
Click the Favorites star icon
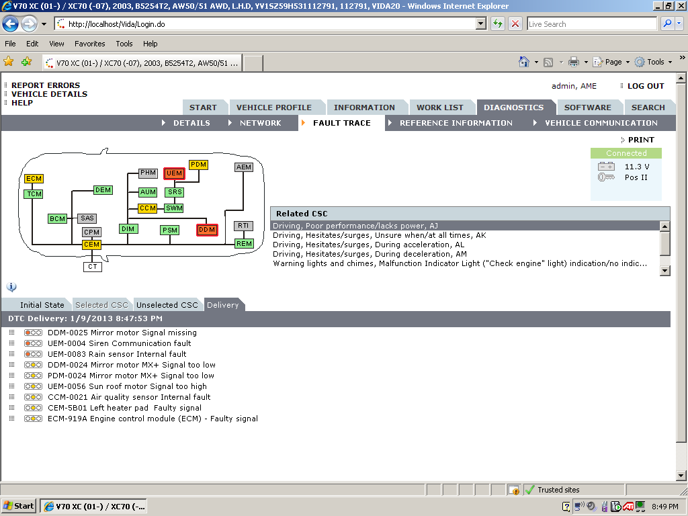click(9, 62)
